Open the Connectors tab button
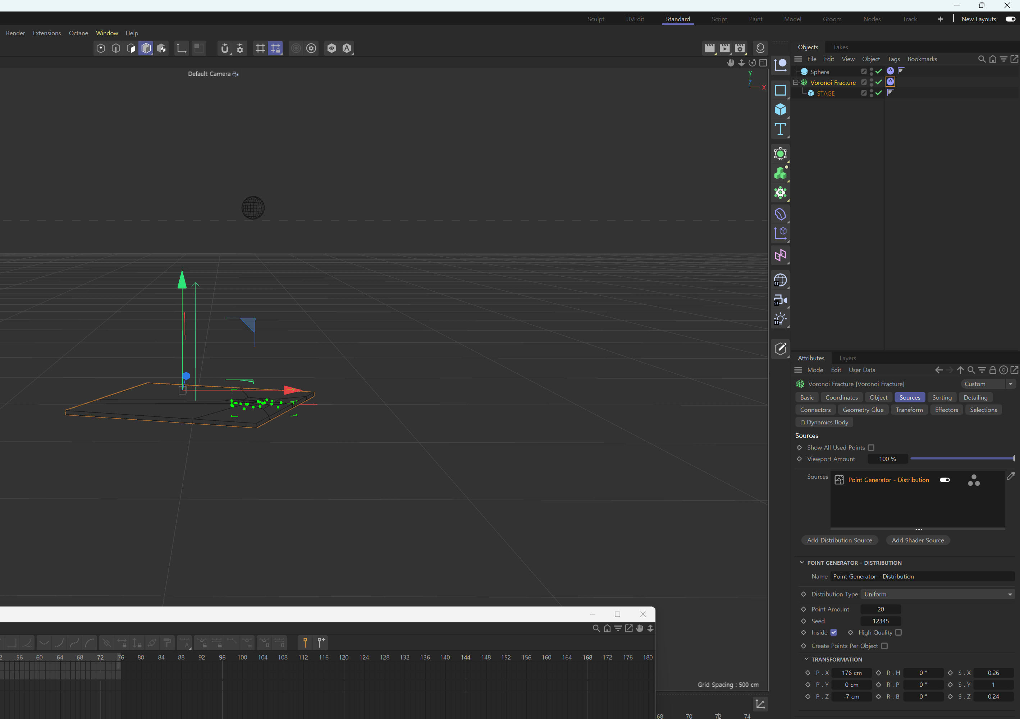 tap(815, 410)
